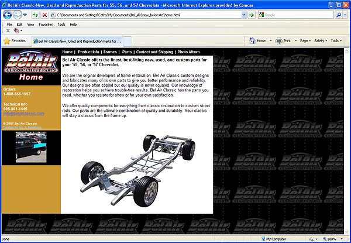Click the green Go arrow button
The image size is (351, 243).
[x=252, y=15]
